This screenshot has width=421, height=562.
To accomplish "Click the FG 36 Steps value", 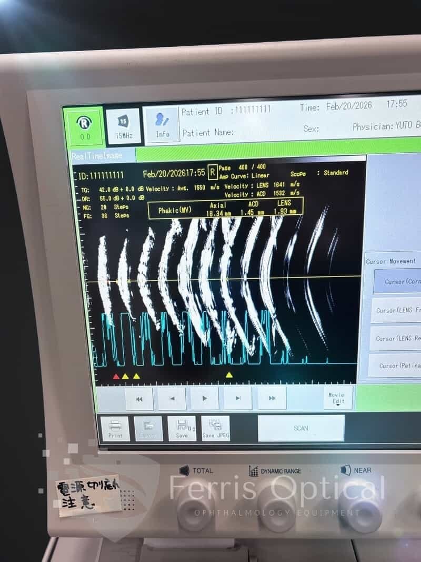I will pos(115,216).
